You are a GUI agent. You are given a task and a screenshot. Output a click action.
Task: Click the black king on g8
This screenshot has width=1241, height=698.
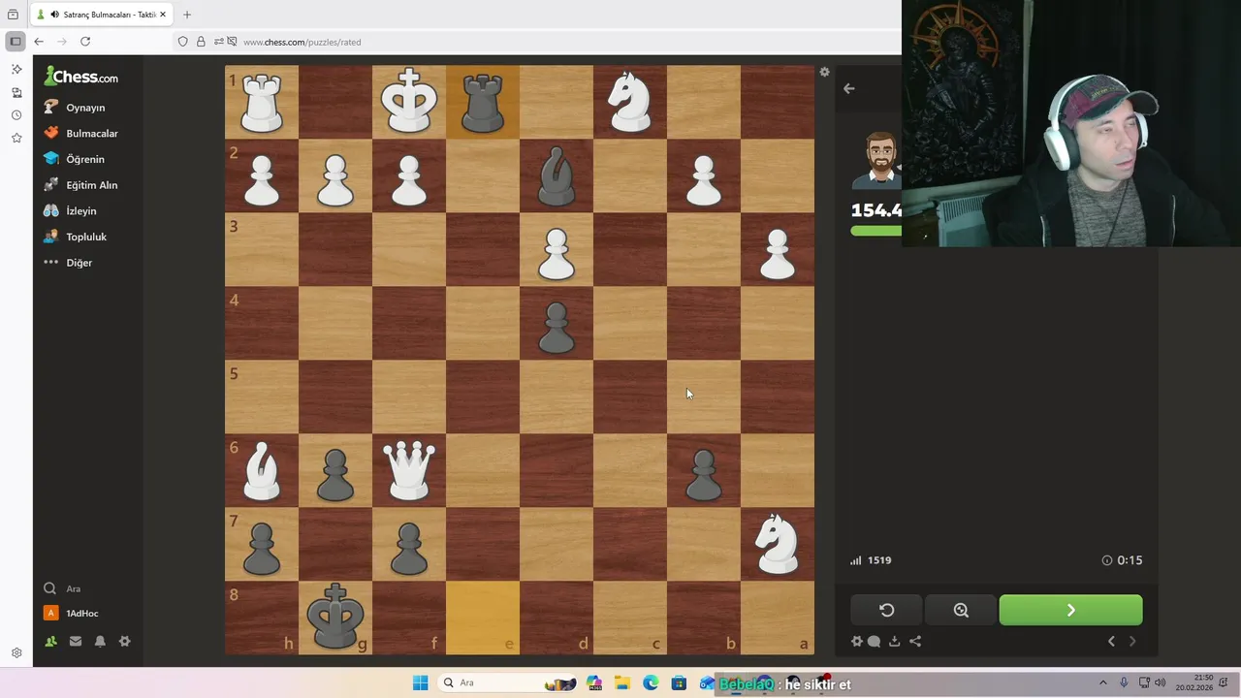(335, 618)
